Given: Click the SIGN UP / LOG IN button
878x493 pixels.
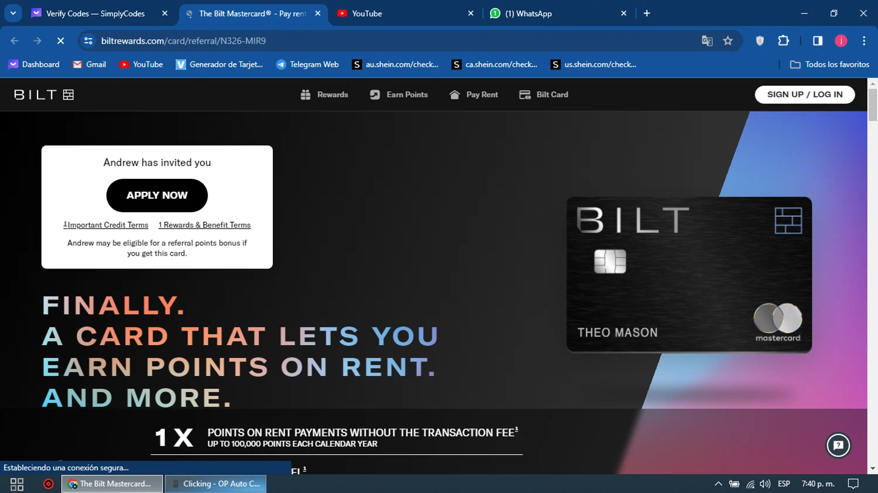Looking at the screenshot, I should click(x=805, y=95).
